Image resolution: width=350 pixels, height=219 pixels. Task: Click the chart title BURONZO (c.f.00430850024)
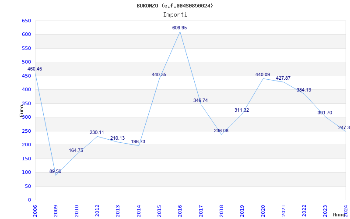pos(175,6)
